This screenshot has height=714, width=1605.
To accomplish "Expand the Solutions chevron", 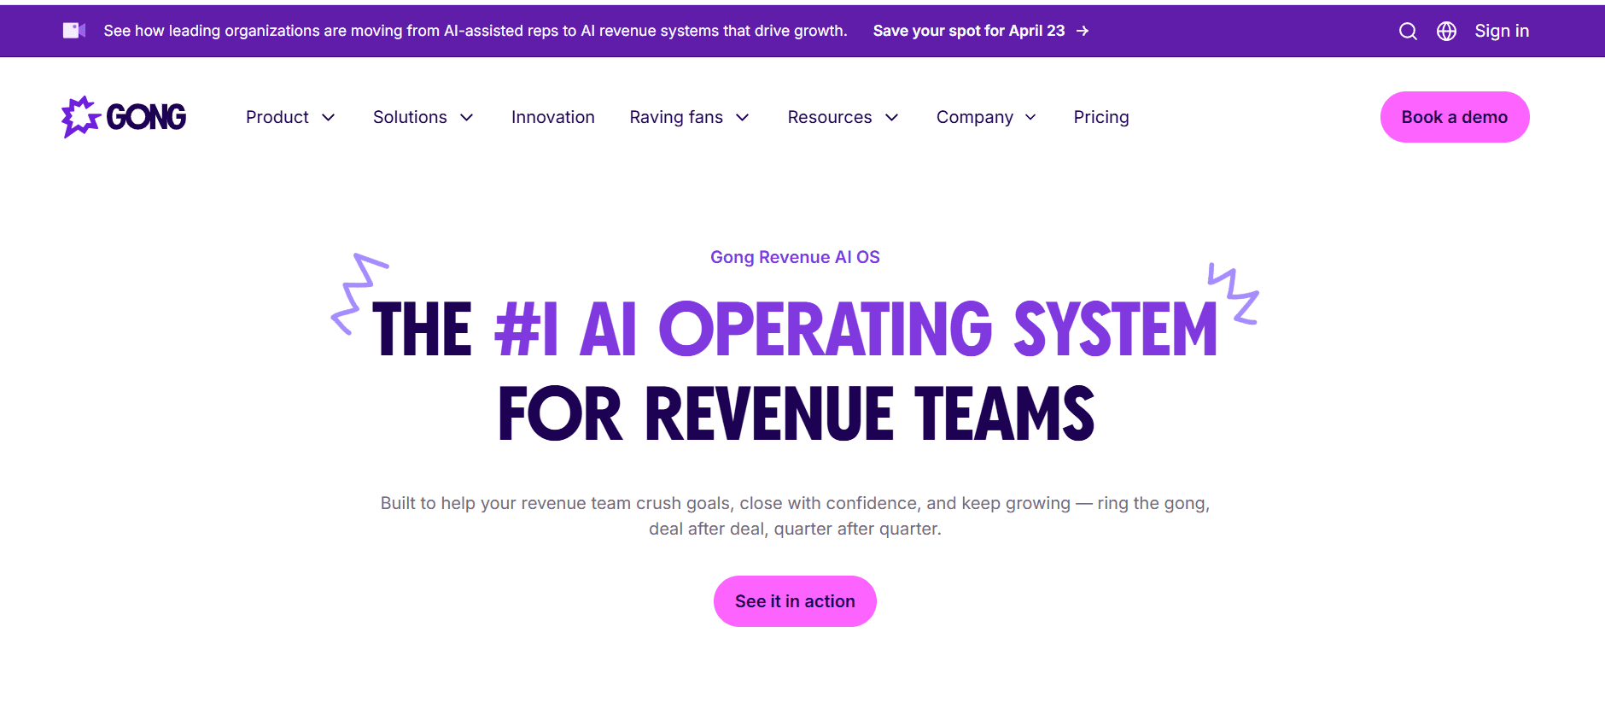I will 467,118.
